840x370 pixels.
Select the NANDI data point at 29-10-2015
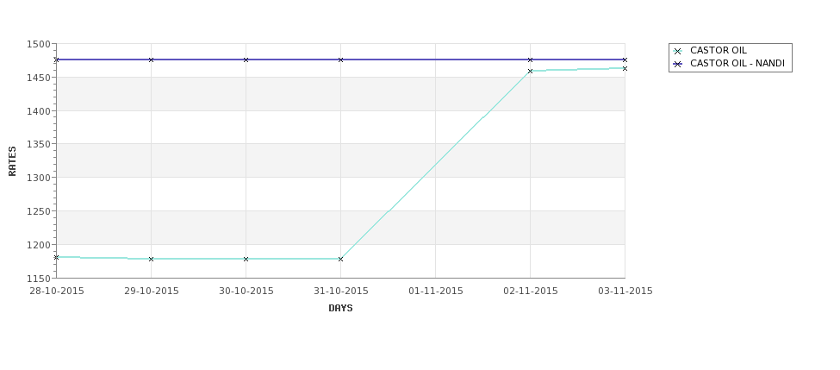click(151, 60)
